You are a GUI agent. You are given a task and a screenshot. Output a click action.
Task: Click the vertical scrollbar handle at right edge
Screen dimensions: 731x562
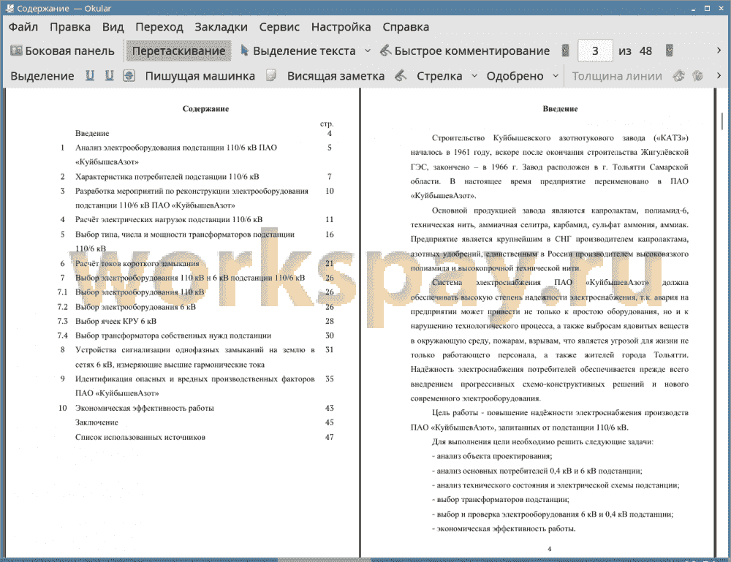722,121
